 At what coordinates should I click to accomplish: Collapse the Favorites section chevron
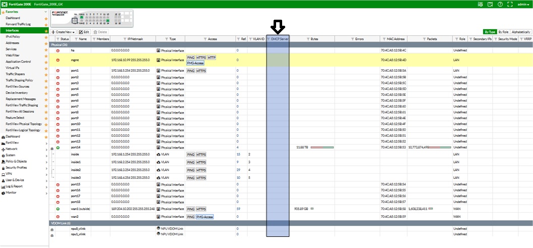pyautogui.click(x=46, y=12)
